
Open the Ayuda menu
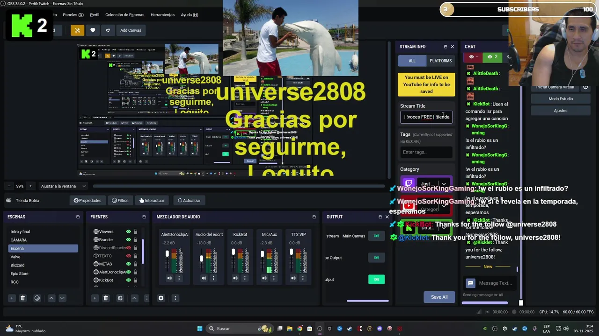190,15
